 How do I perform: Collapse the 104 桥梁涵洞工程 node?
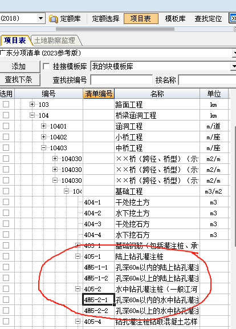(x=32, y=115)
